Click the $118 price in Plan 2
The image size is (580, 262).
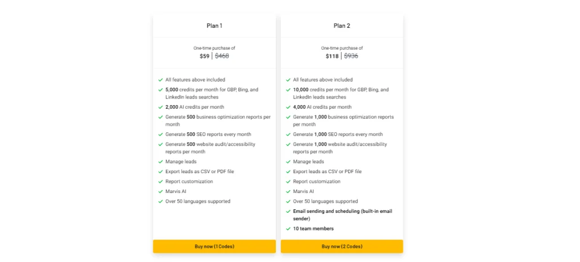tap(332, 56)
